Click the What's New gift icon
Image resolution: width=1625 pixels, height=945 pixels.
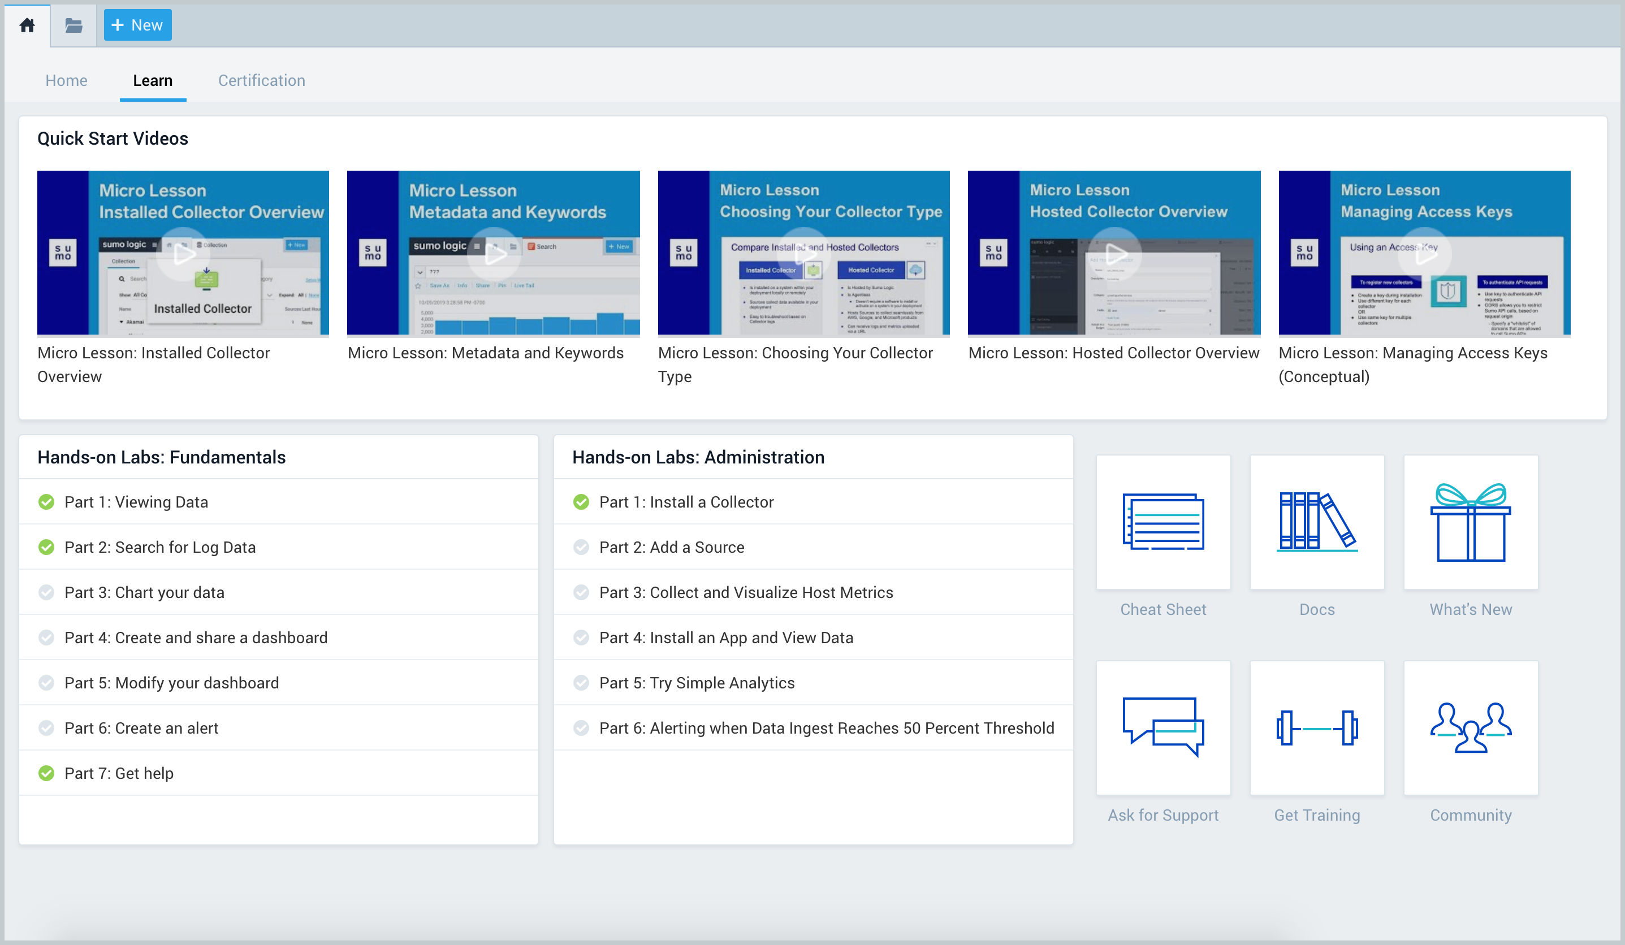1470,522
